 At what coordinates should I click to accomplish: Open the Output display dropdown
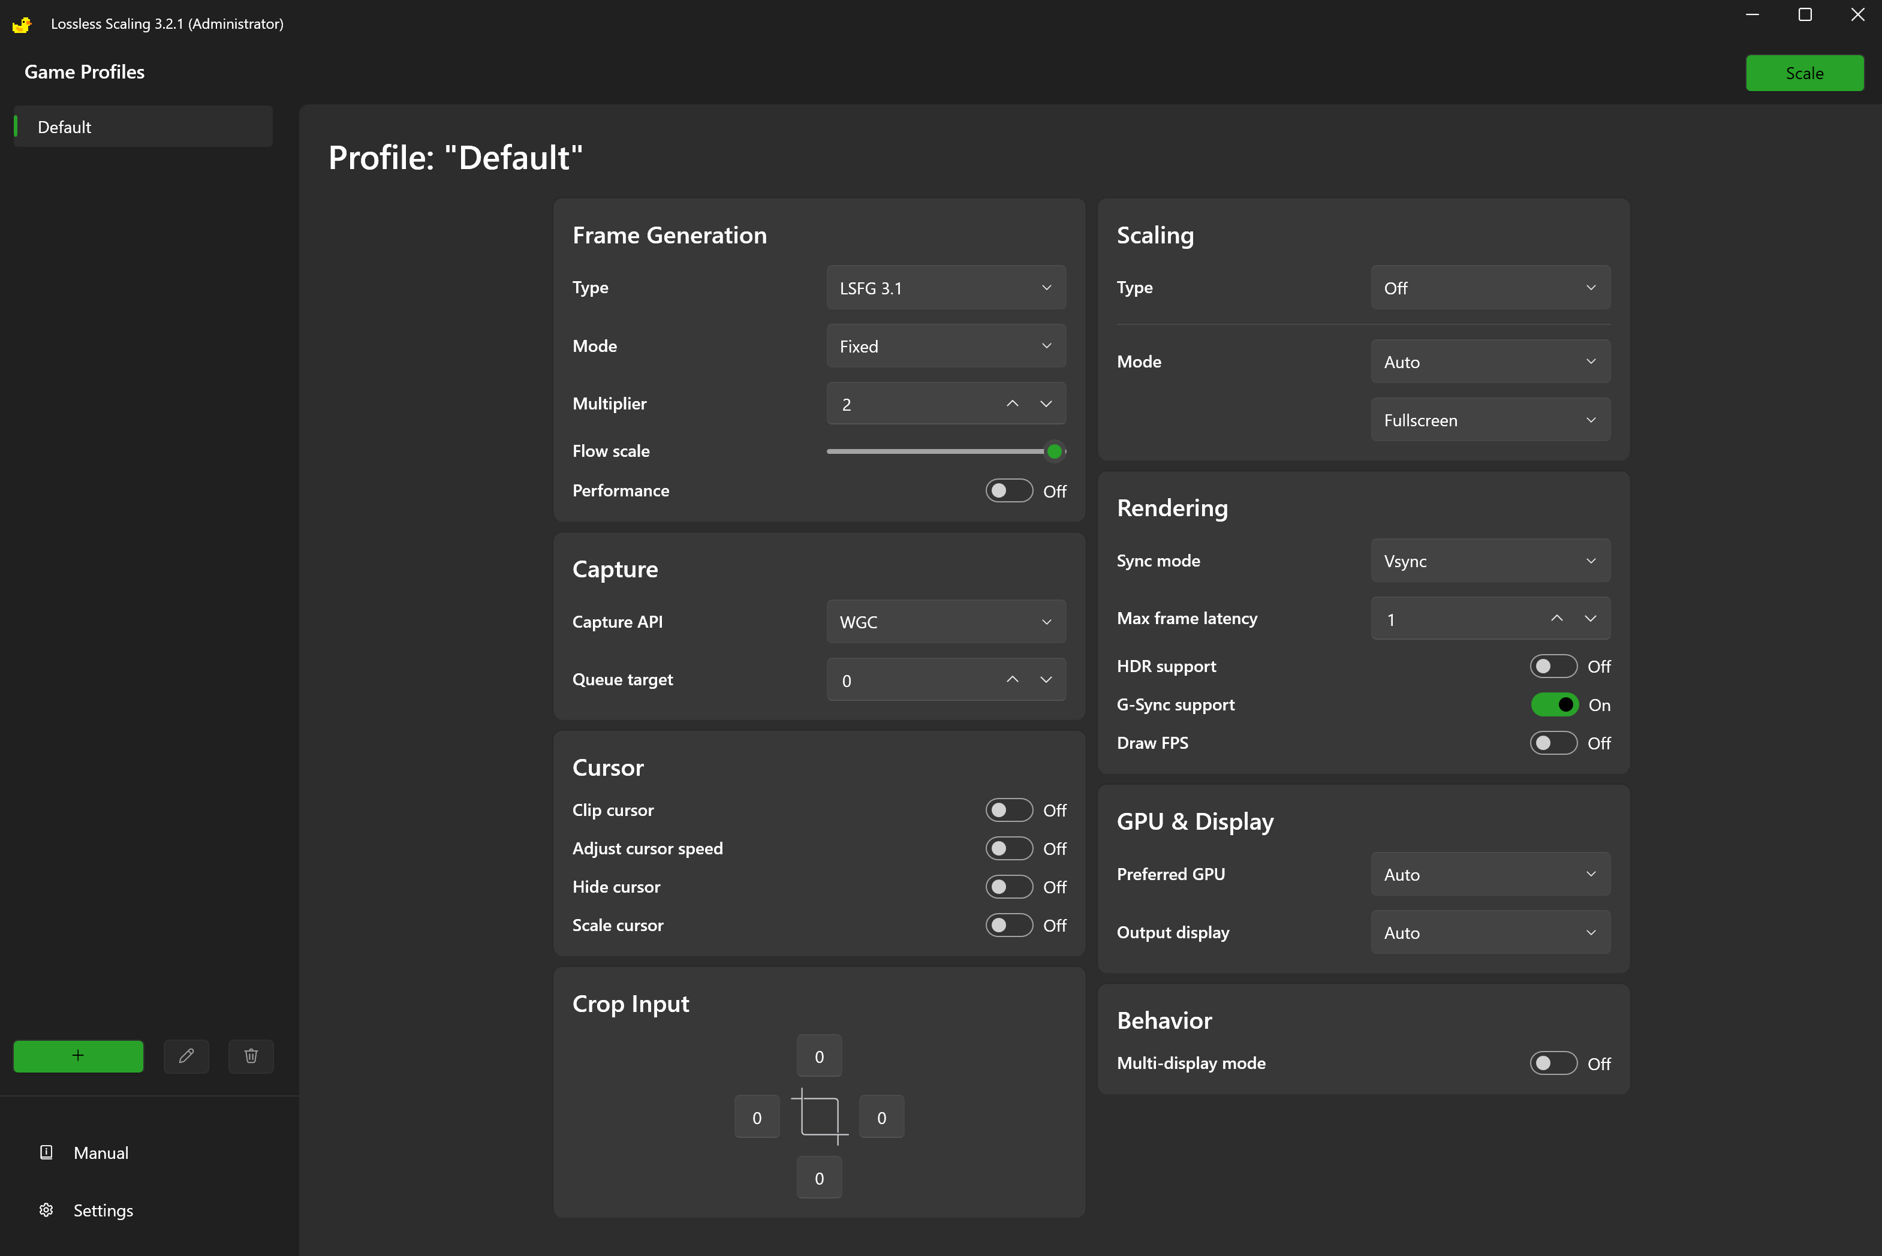point(1490,932)
